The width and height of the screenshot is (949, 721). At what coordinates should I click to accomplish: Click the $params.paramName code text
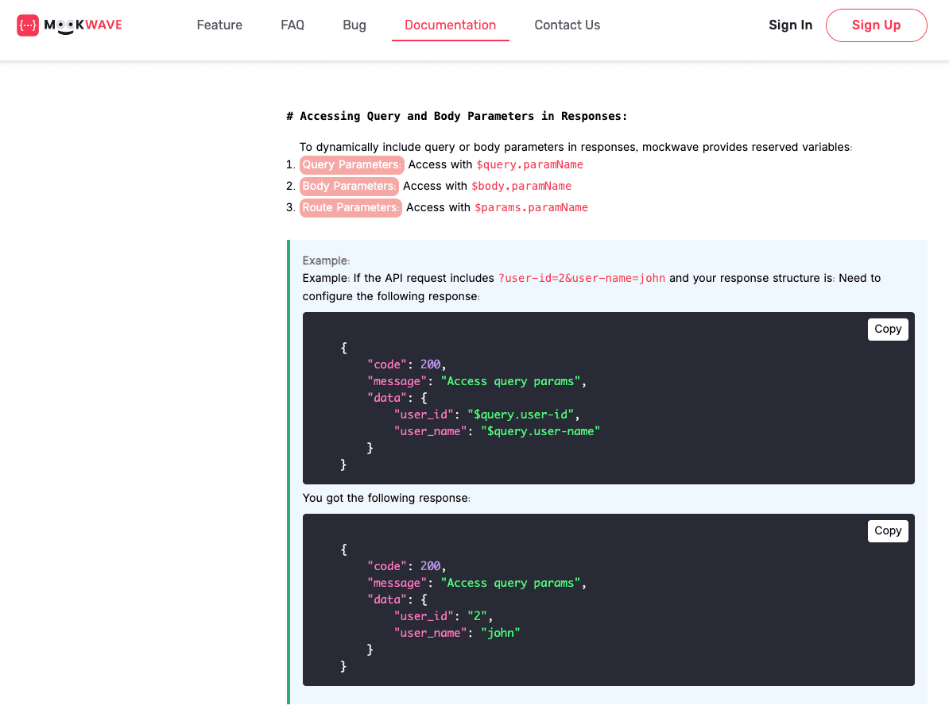tap(531, 207)
